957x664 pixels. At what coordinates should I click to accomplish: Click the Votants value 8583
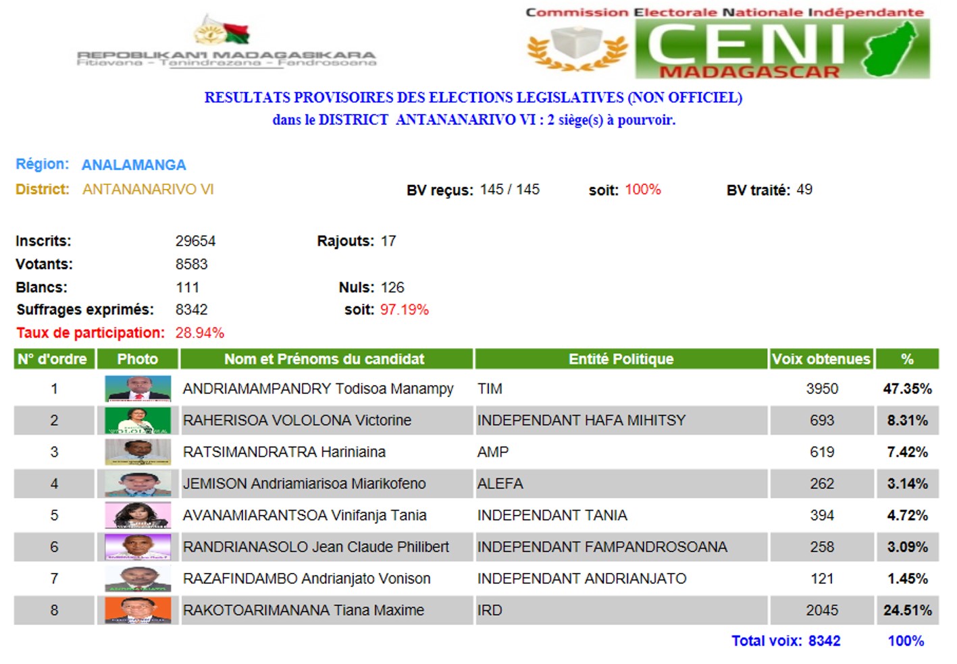pos(192,264)
